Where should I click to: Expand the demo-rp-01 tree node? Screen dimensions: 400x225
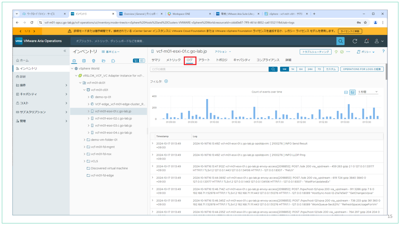point(88,97)
